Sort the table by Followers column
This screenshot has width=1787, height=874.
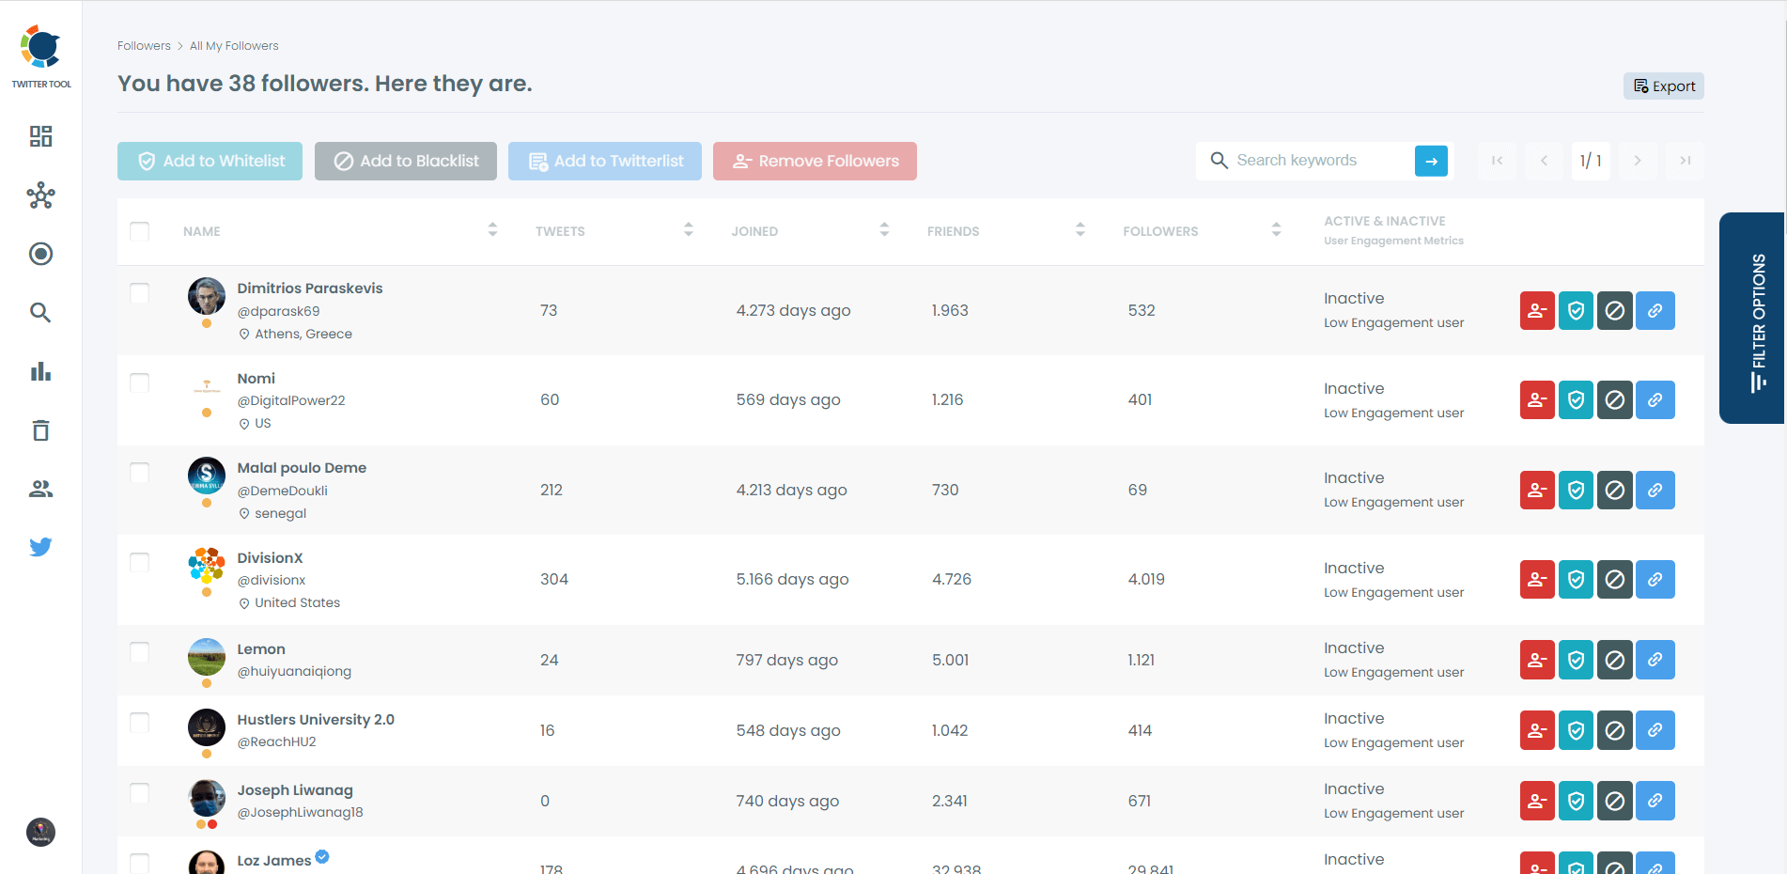click(1276, 230)
